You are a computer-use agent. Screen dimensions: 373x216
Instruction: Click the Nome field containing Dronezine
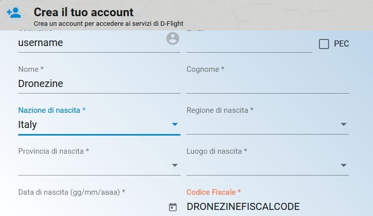(x=99, y=84)
